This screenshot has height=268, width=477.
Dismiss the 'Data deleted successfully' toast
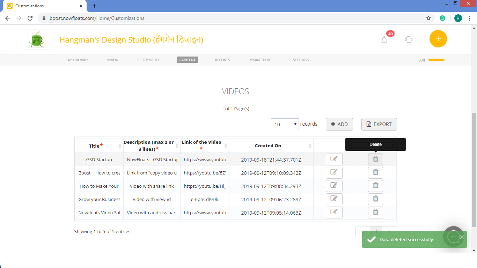pos(462,237)
